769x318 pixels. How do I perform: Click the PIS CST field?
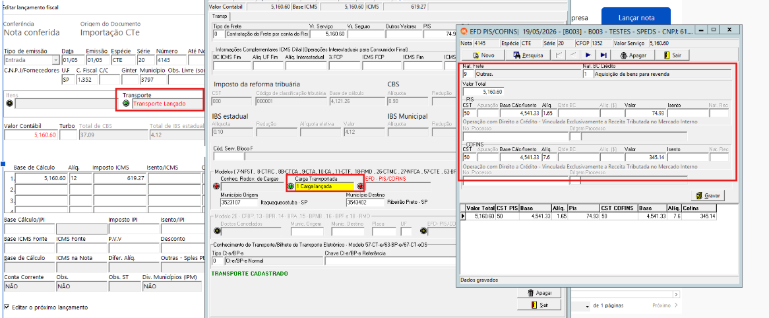[x=470, y=113]
